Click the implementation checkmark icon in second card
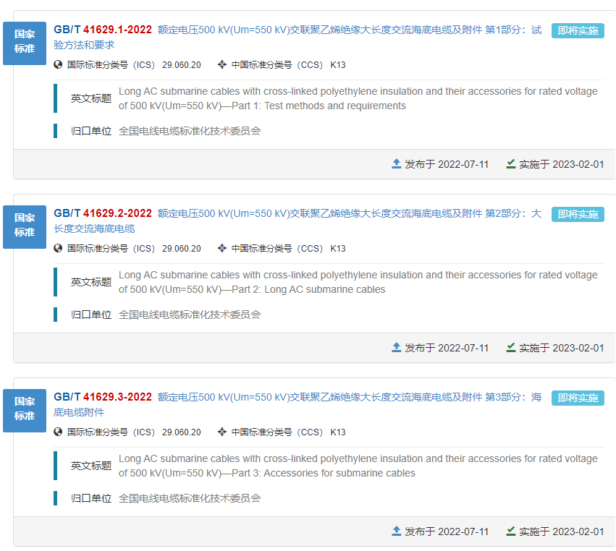Viewport: 616px width, 551px height. coord(511,348)
